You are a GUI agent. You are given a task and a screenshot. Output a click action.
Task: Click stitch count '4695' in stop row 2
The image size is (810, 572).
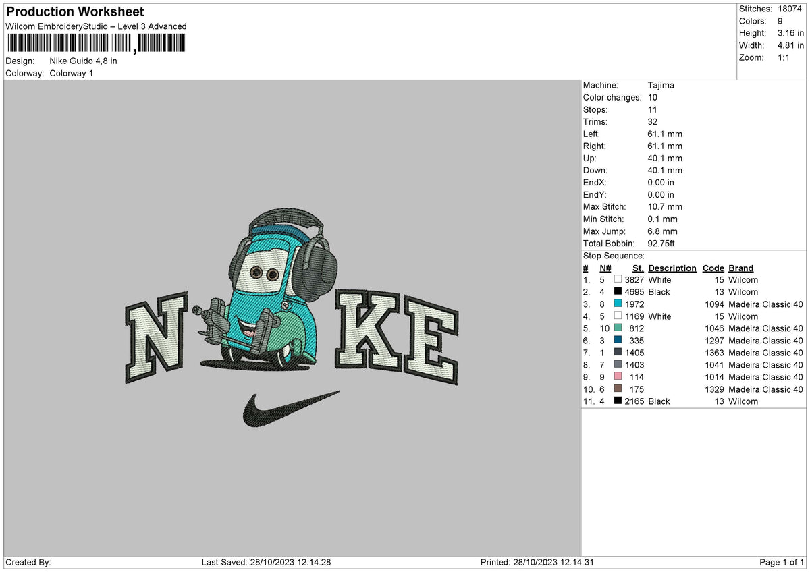[x=635, y=291]
